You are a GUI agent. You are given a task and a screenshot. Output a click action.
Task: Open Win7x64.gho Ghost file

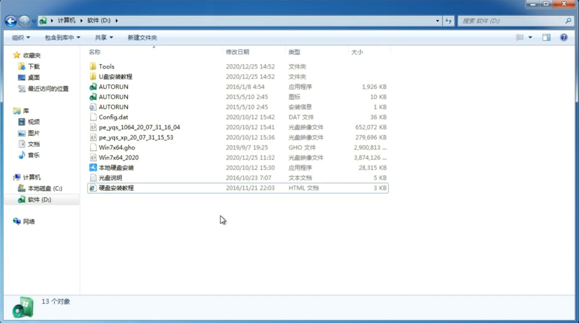(x=117, y=147)
